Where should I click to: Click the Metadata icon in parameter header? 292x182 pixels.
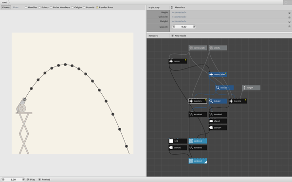172,7
